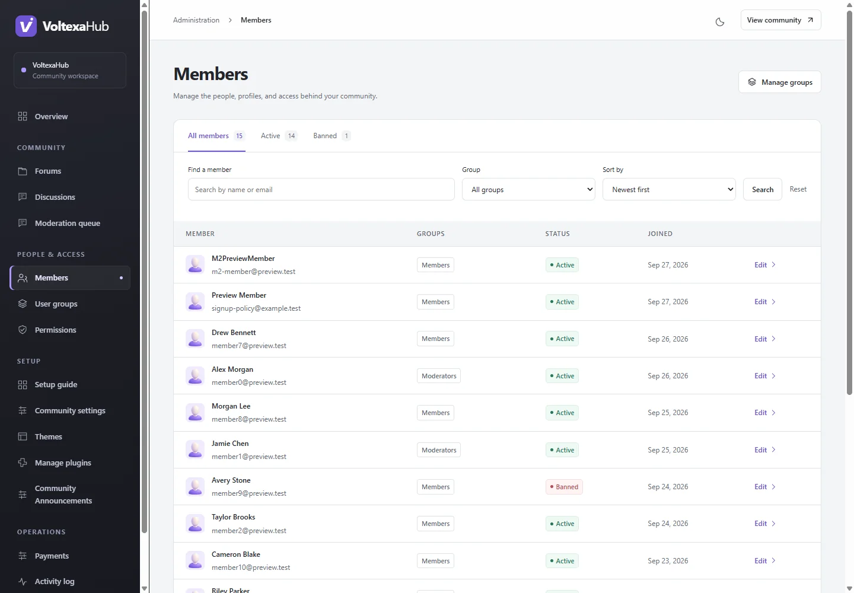Viewport: 854px width, 593px height.
Task: Click the chevron in Taylor Brooks' row
Action: click(773, 524)
